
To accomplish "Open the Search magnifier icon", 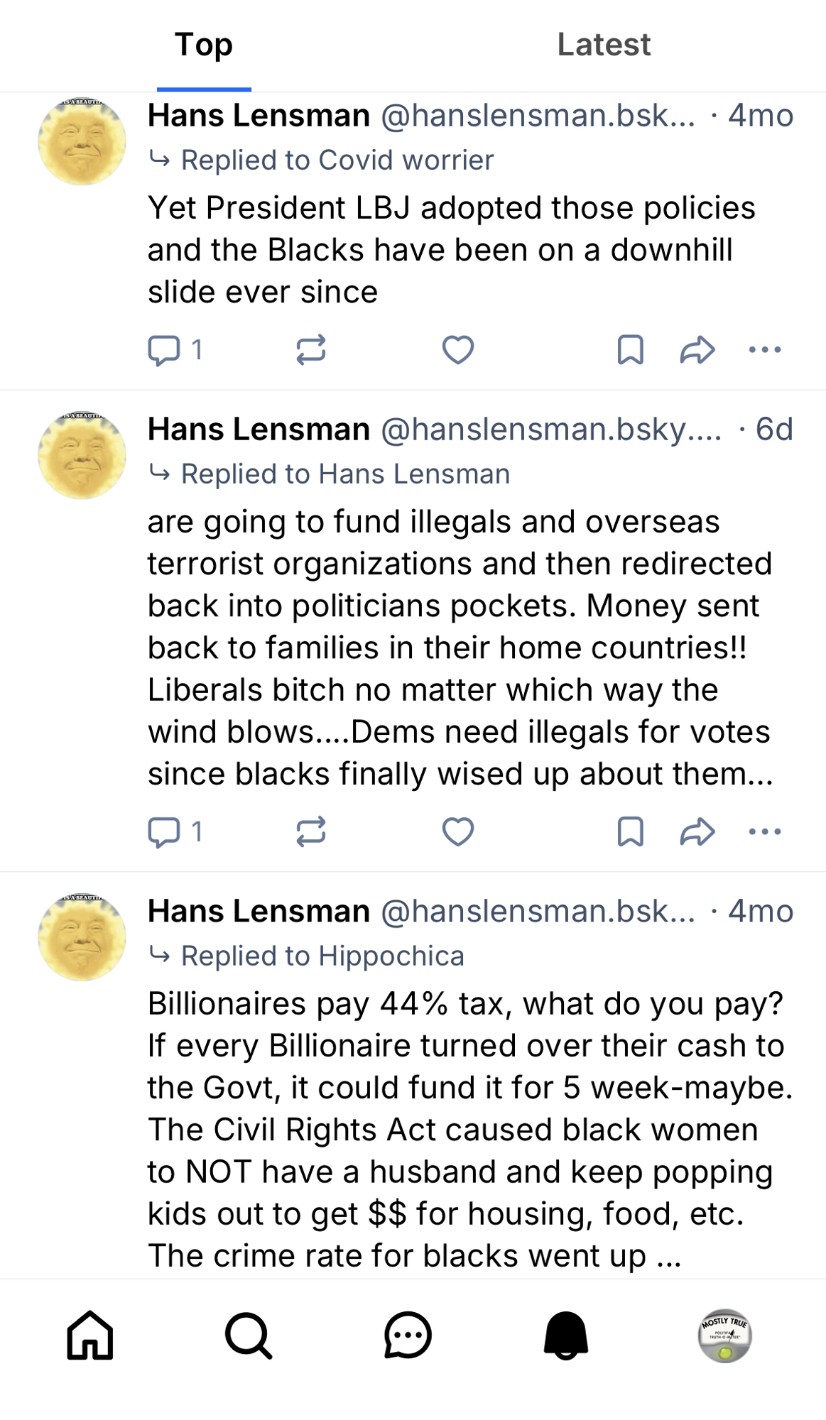I will click(249, 1336).
